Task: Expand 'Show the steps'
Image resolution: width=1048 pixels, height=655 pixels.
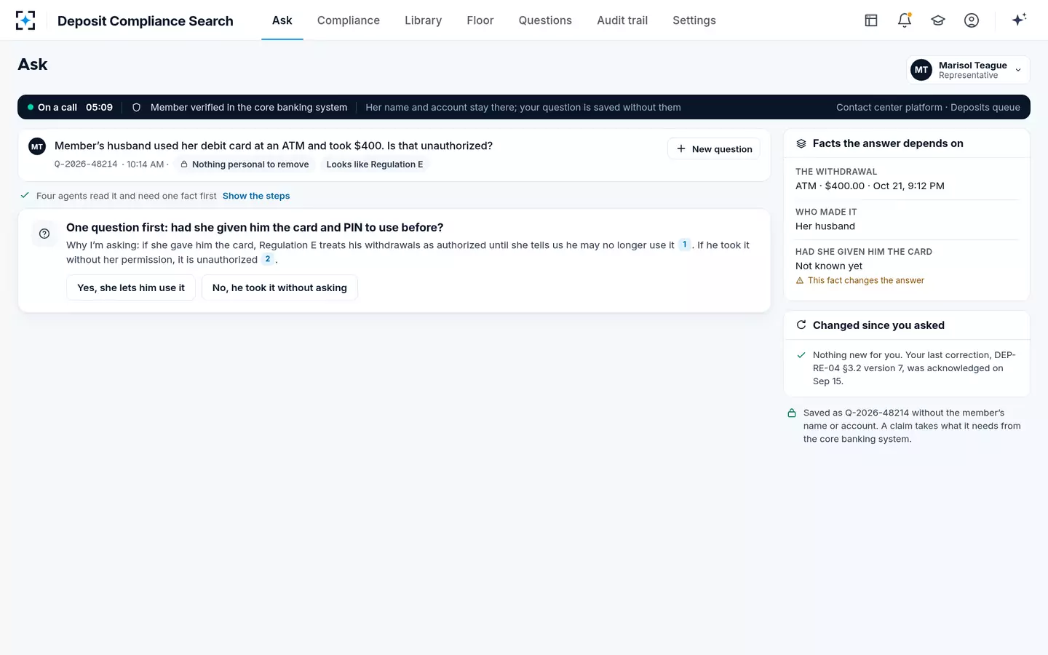Action: click(x=256, y=196)
